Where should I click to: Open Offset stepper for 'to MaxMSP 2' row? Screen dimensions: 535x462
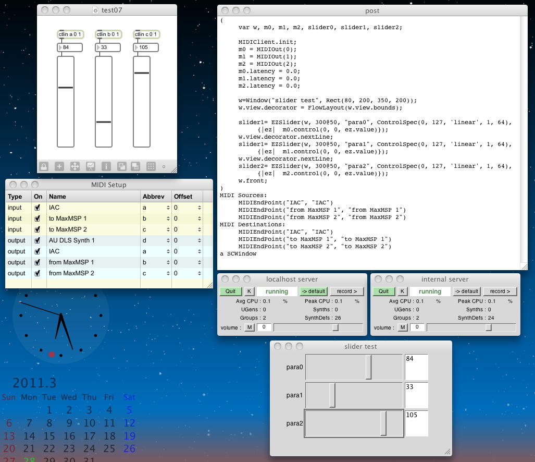(x=199, y=229)
